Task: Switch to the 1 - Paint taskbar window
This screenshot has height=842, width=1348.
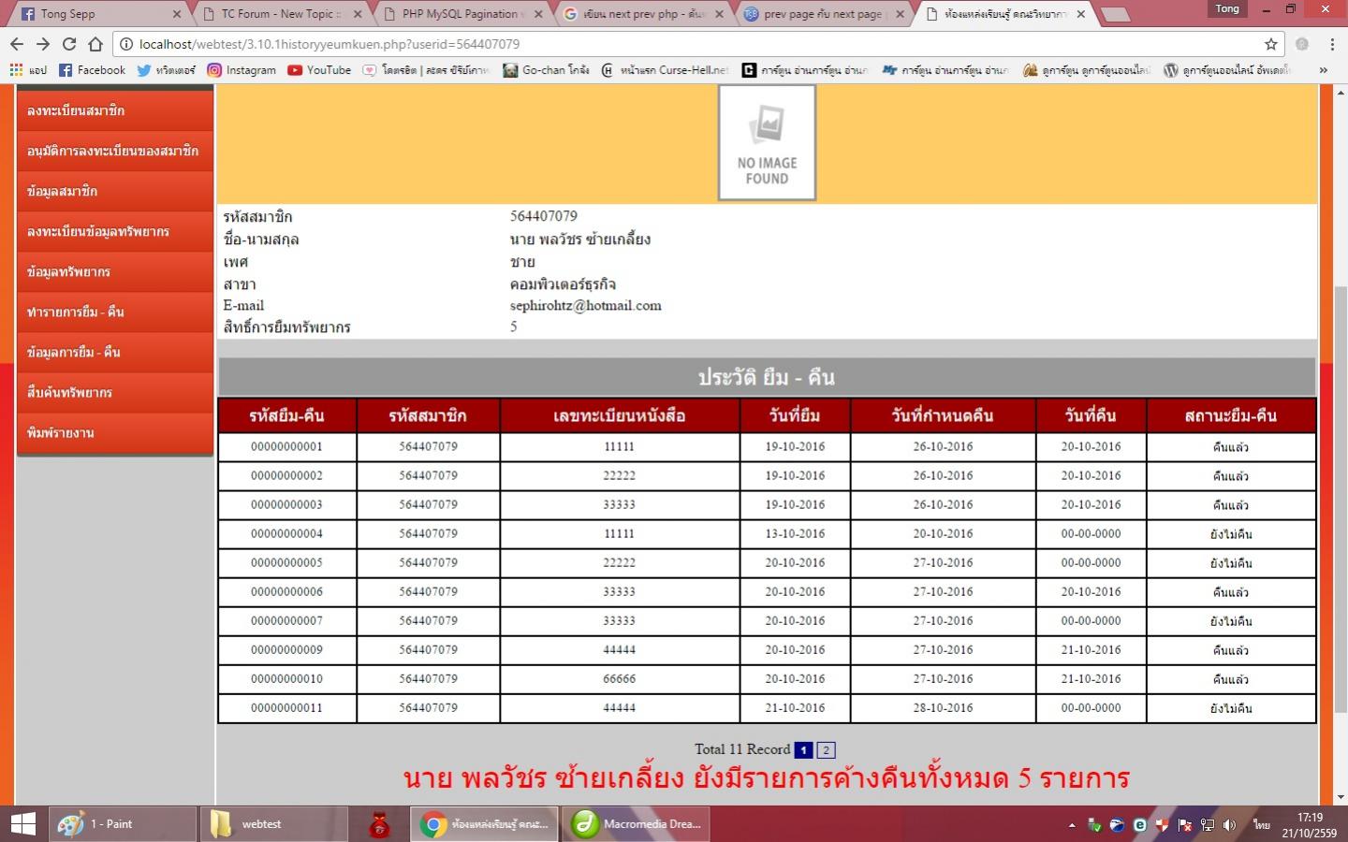Action: click(123, 824)
